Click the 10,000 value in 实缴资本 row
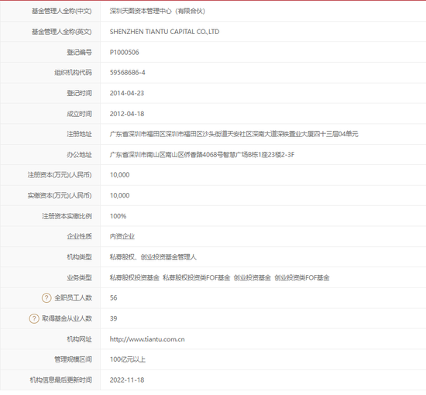This screenshot has width=426, height=395. tap(119, 196)
